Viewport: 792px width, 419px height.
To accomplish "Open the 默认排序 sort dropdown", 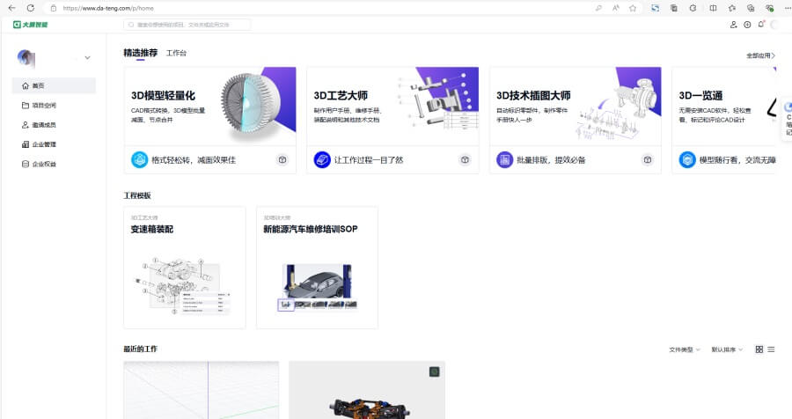I will pos(727,349).
